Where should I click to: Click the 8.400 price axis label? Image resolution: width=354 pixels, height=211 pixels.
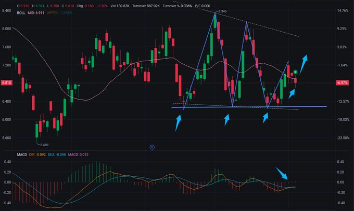(6, 10)
